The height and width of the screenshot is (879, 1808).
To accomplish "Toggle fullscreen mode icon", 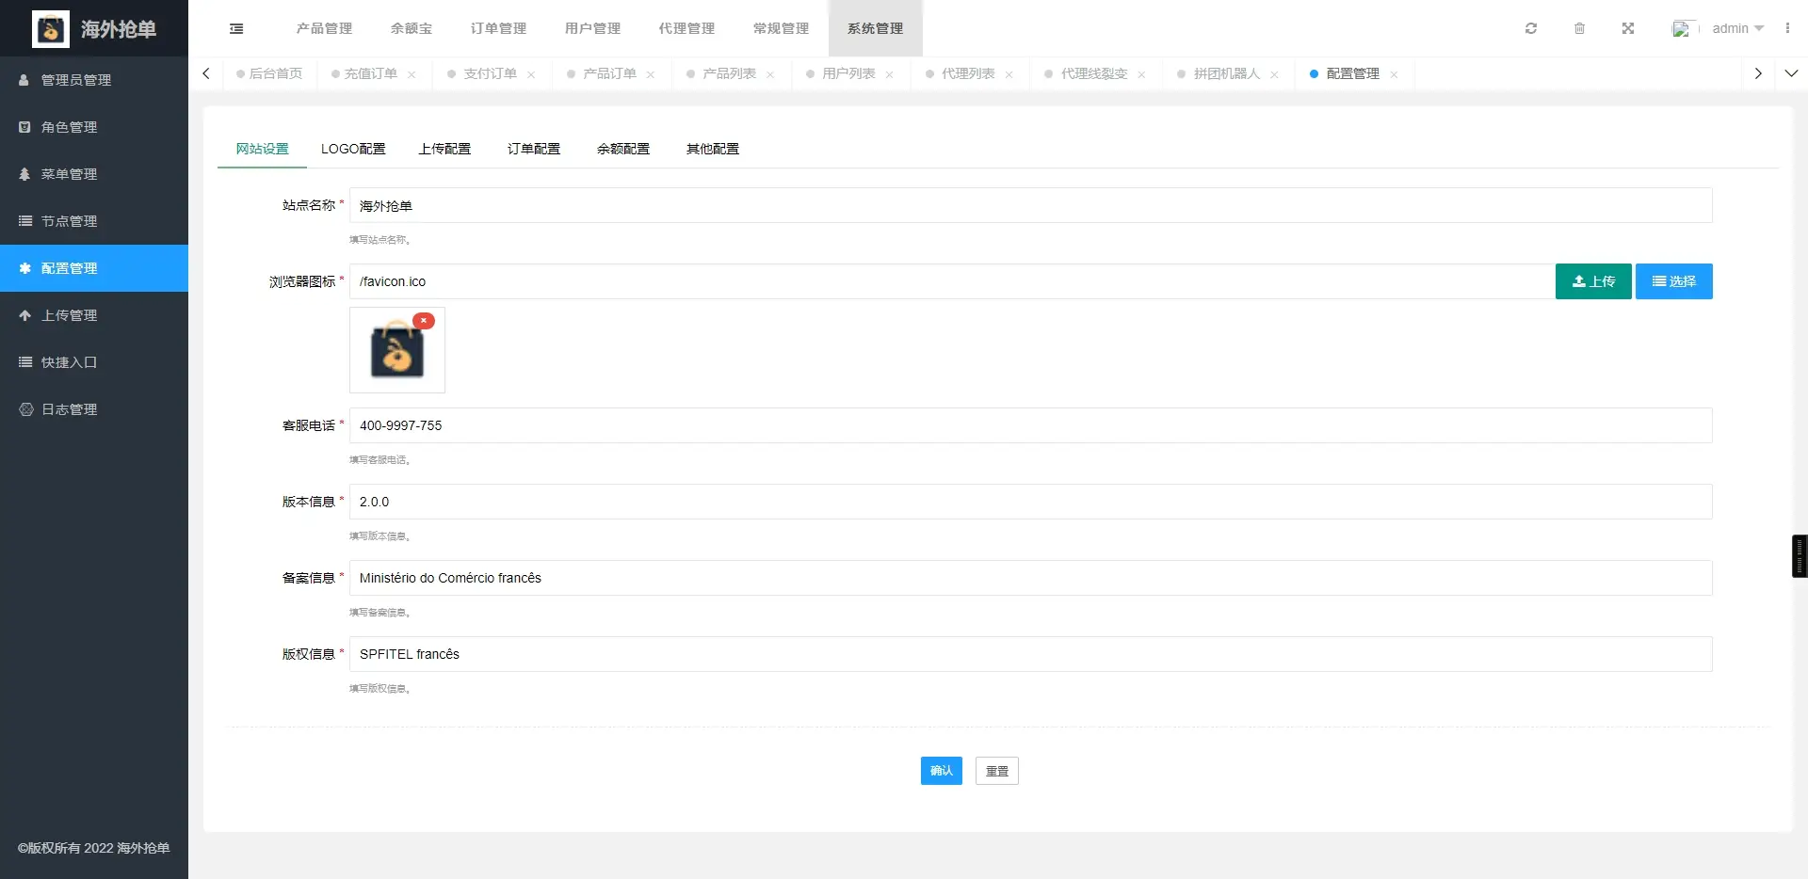I will (1627, 28).
